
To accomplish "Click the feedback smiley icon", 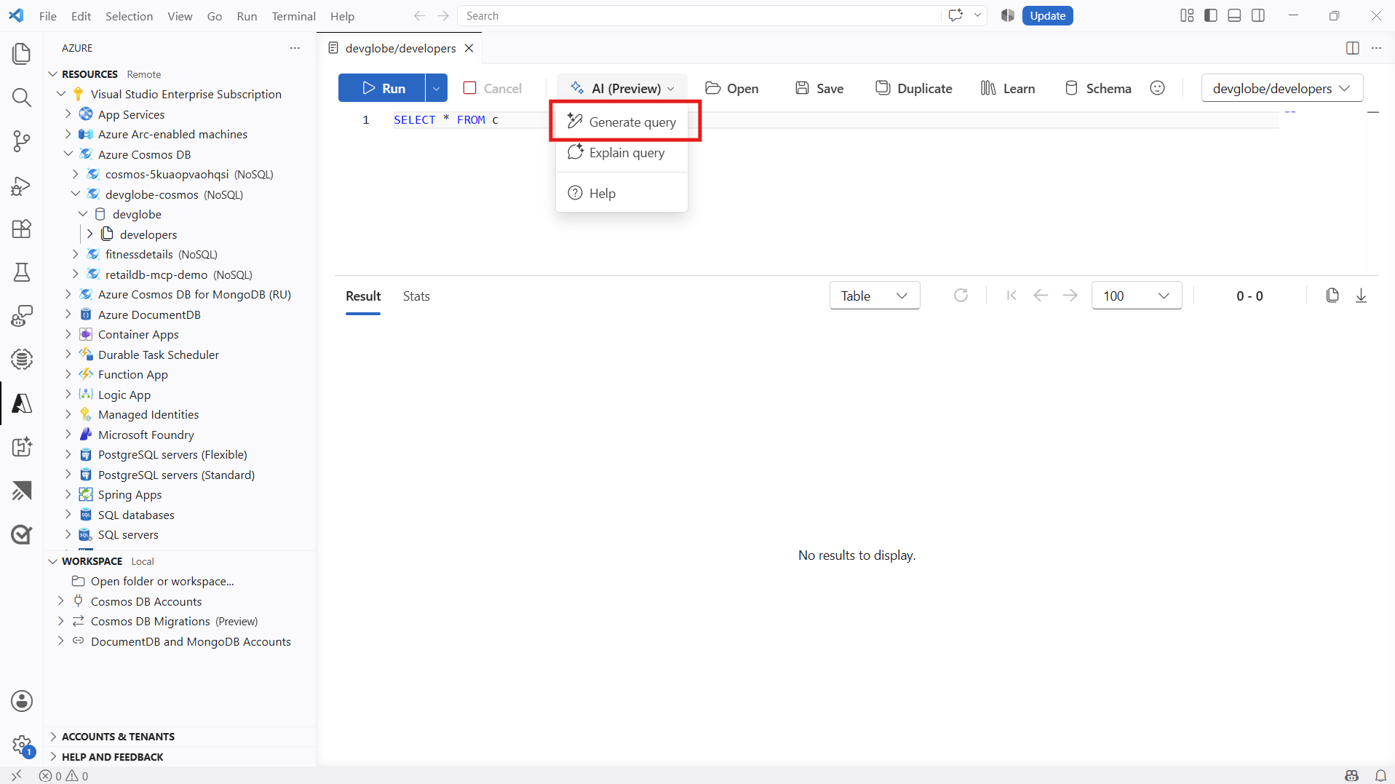I will pyautogui.click(x=1157, y=88).
